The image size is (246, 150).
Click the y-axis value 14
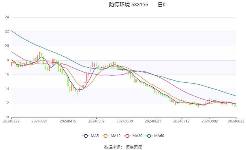click(x=7, y=89)
